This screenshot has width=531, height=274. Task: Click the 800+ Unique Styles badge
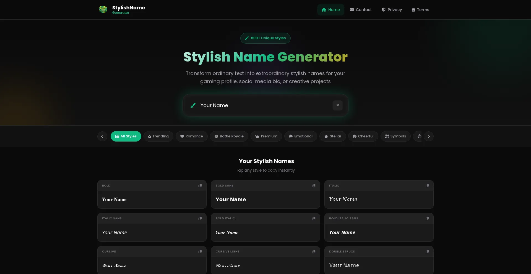point(265,38)
